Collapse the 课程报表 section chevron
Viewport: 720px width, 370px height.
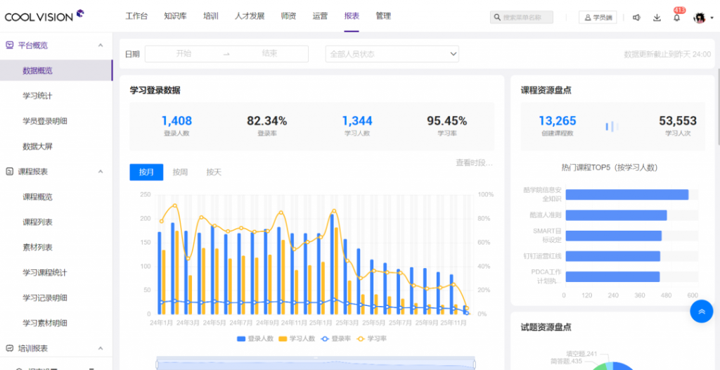[x=100, y=171]
